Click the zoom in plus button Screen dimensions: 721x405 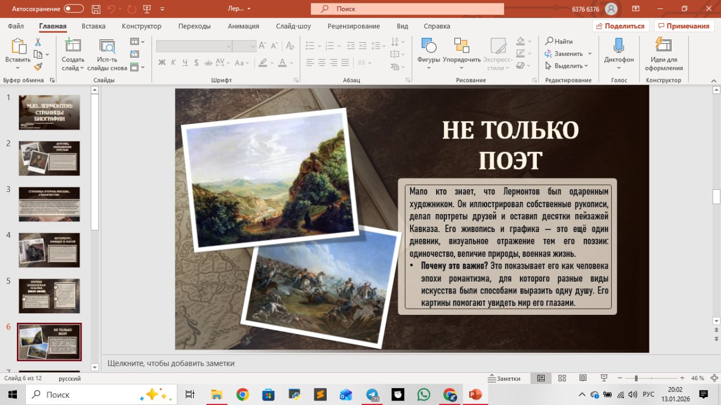point(682,379)
